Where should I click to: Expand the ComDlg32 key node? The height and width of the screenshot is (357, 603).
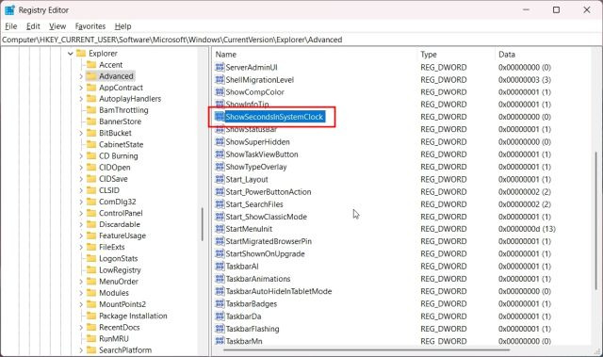81,202
